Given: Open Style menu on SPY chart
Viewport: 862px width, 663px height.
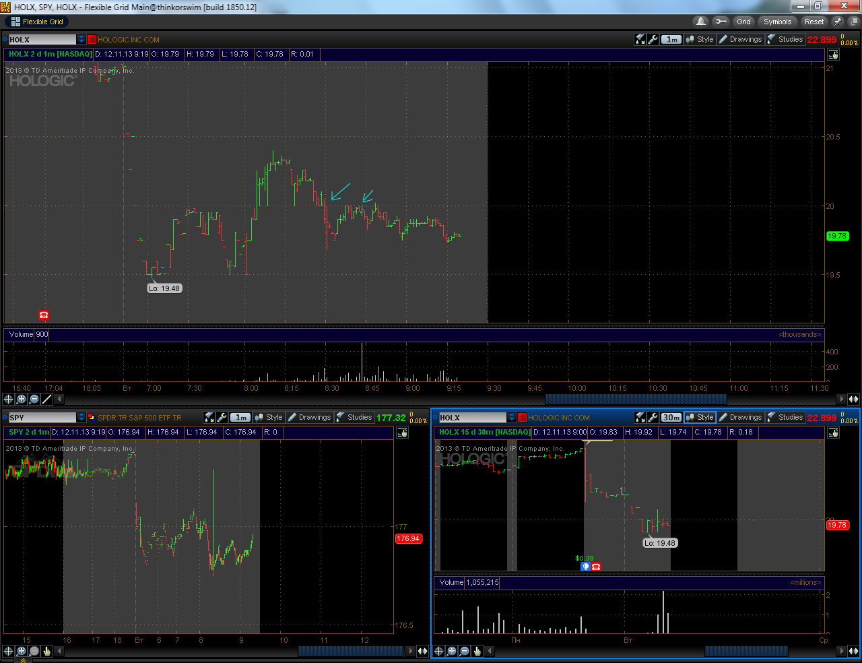Looking at the screenshot, I should point(269,417).
